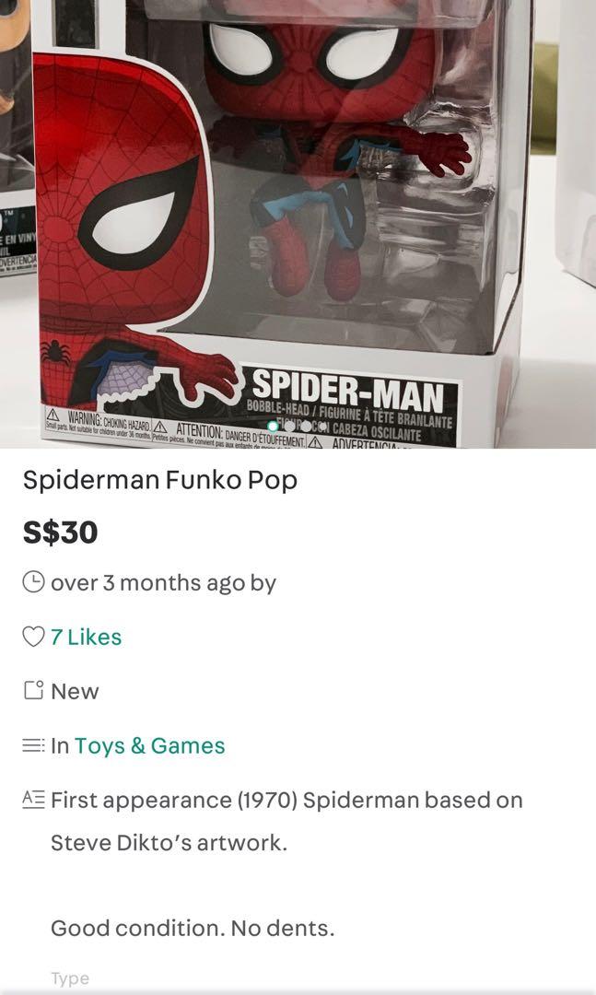Click the New condition tag icon
The height and width of the screenshot is (995, 596).
coord(34,690)
